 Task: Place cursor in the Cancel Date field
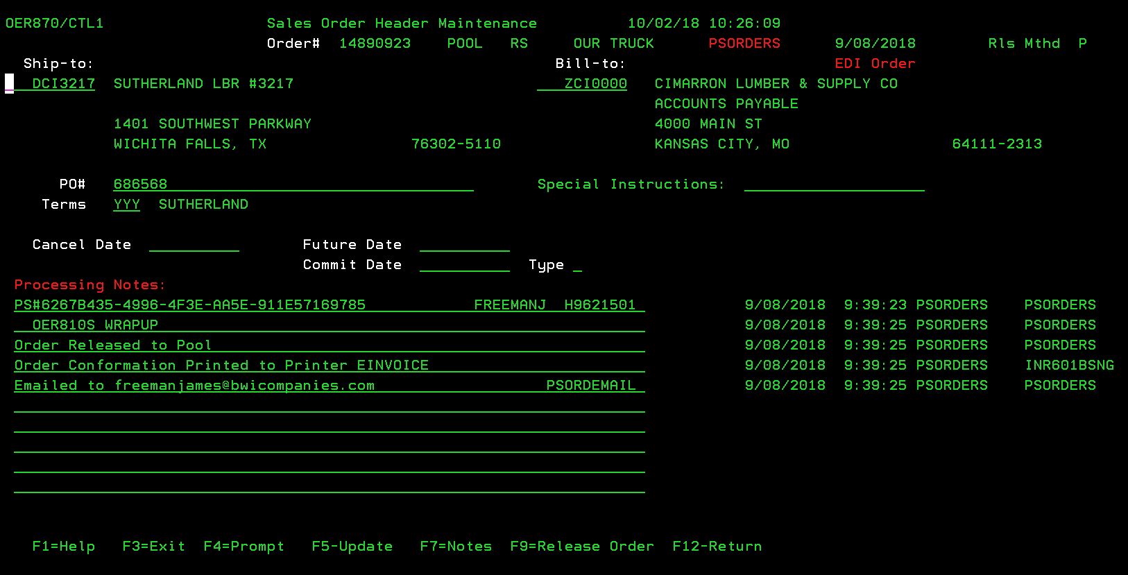(194, 245)
